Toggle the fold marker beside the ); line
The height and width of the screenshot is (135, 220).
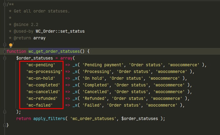(5, 112)
